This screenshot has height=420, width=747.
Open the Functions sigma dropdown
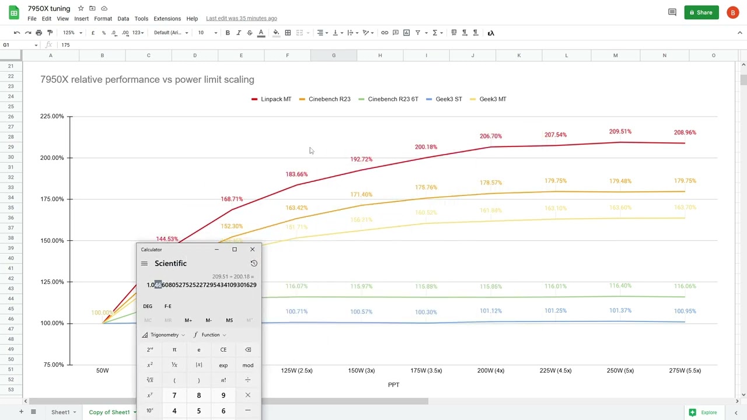[x=437, y=33]
